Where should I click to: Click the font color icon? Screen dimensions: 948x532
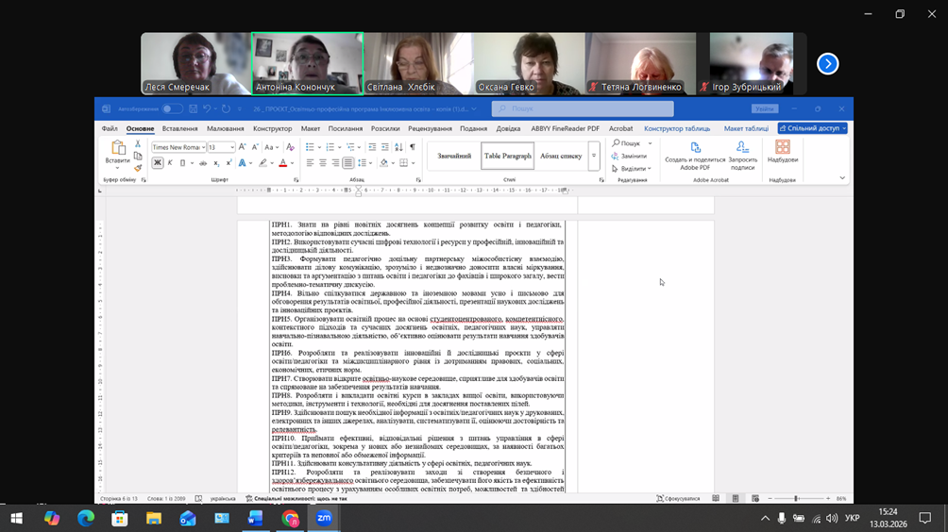tap(282, 163)
